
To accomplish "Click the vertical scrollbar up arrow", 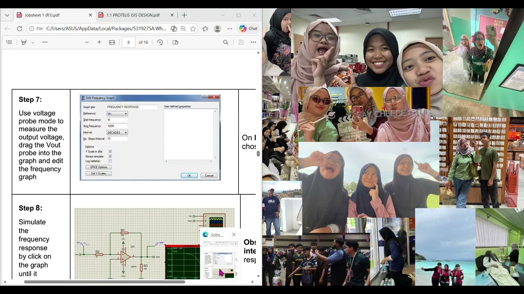I will [258, 52].
